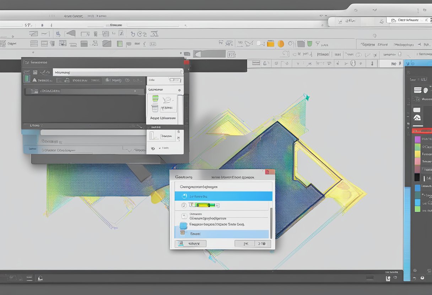The height and width of the screenshot is (295, 432).
Task: Switch to the settings dialog's left tab label
Action: (x=183, y=177)
